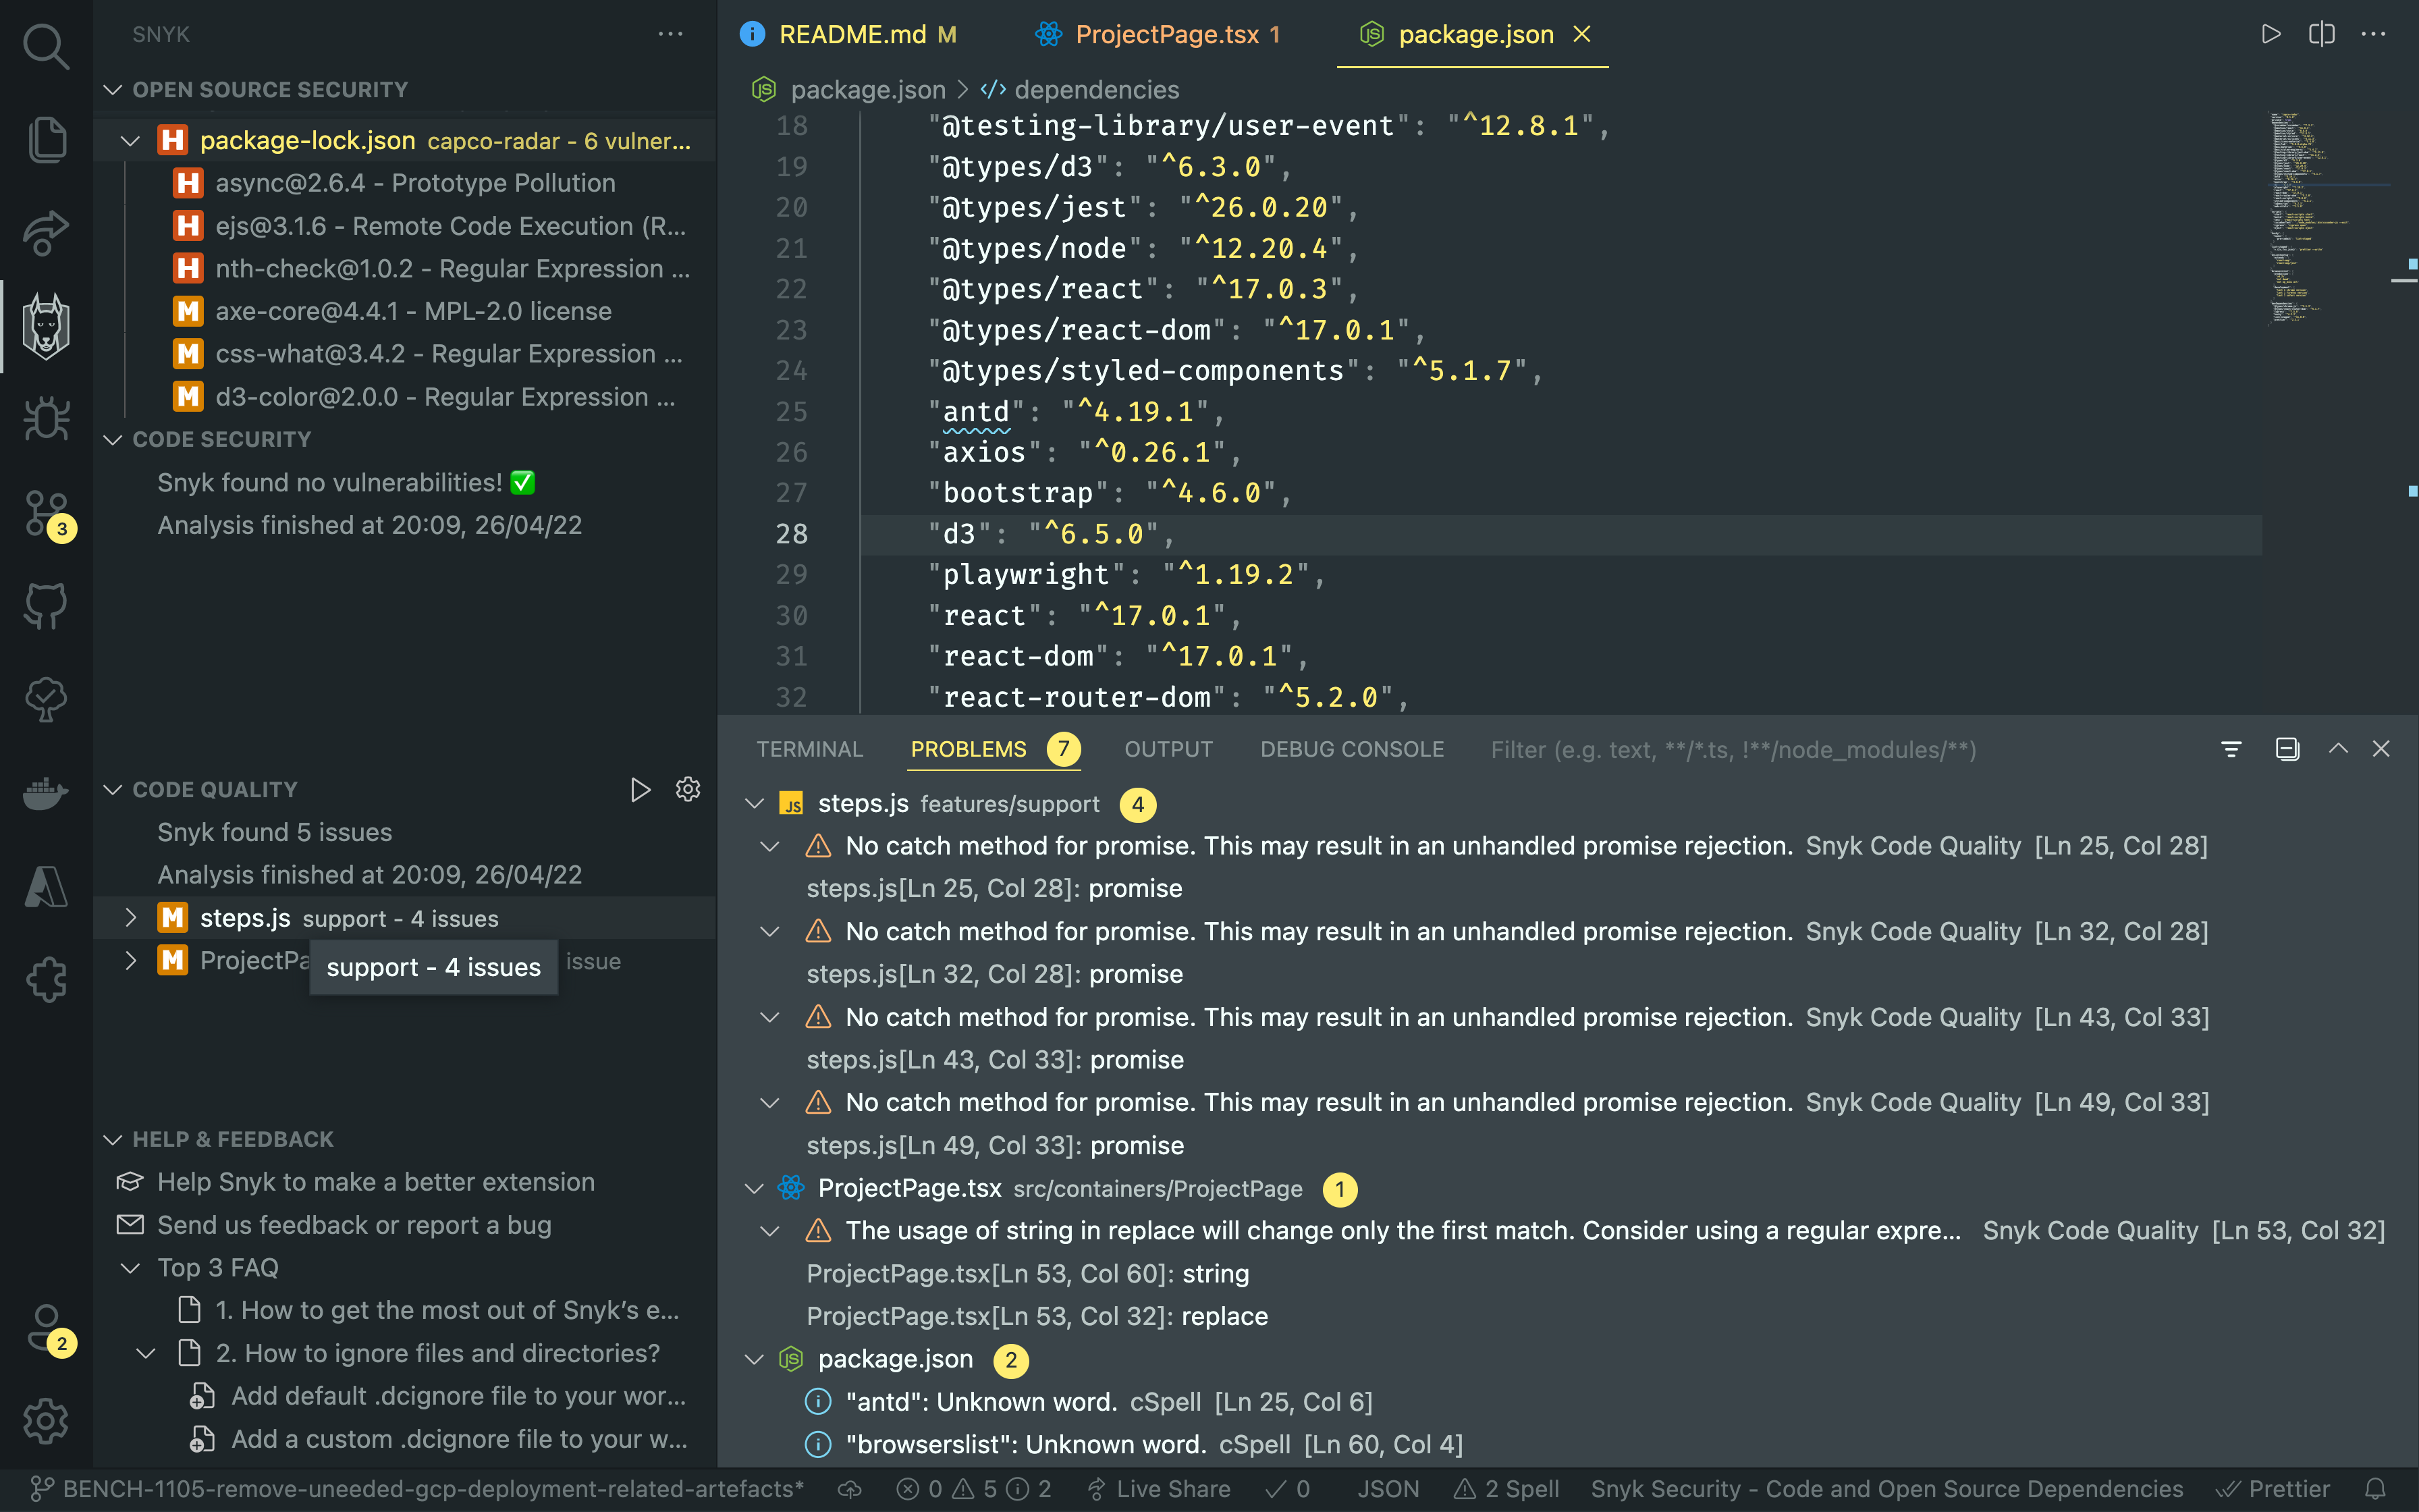Expand the steps.js code quality item
This screenshot has width=2419, height=1512.
[131, 918]
